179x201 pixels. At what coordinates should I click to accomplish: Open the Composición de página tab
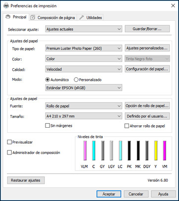(53, 17)
